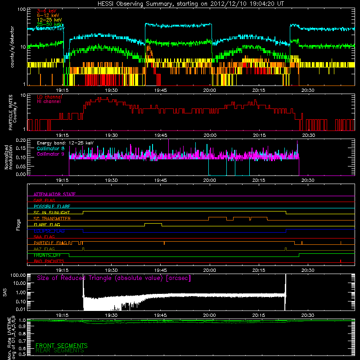Click the 0.20 tick on the modulation axis
This screenshot has height=360, width=360.
pos(21,140)
